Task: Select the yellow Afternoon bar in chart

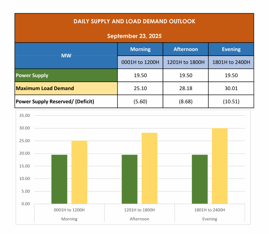Action: pos(149,168)
